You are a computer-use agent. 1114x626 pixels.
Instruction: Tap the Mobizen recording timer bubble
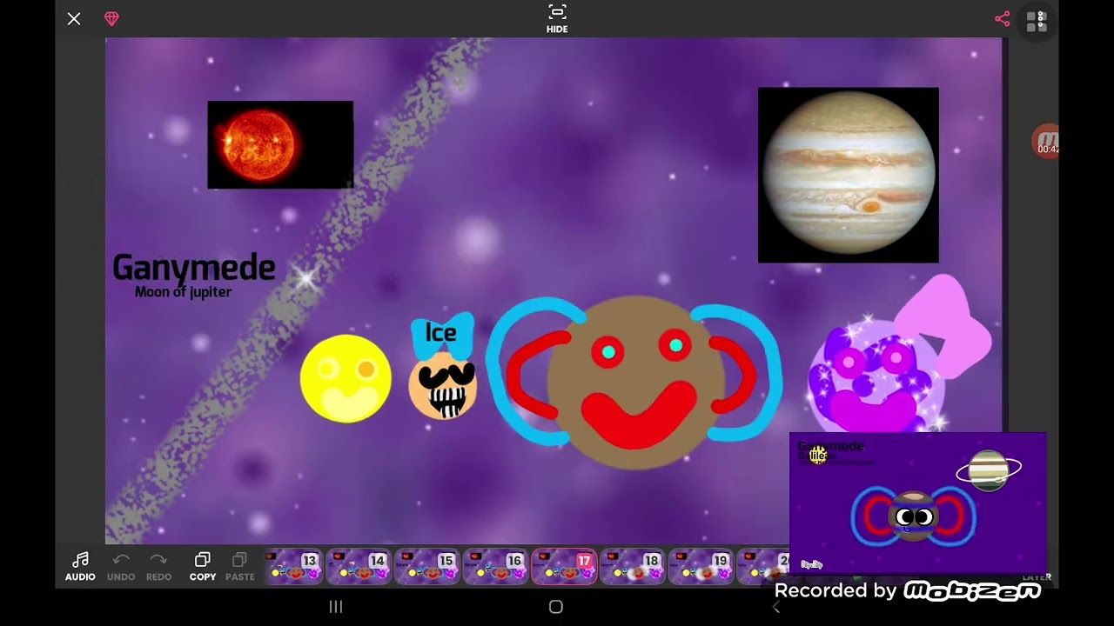pos(1046,141)
